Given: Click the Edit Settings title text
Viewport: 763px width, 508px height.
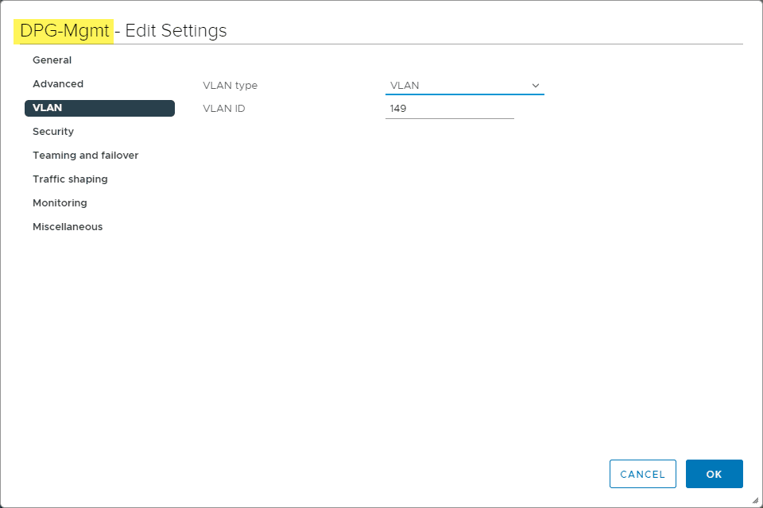Looking at the screenshot, I should [176, 31].
